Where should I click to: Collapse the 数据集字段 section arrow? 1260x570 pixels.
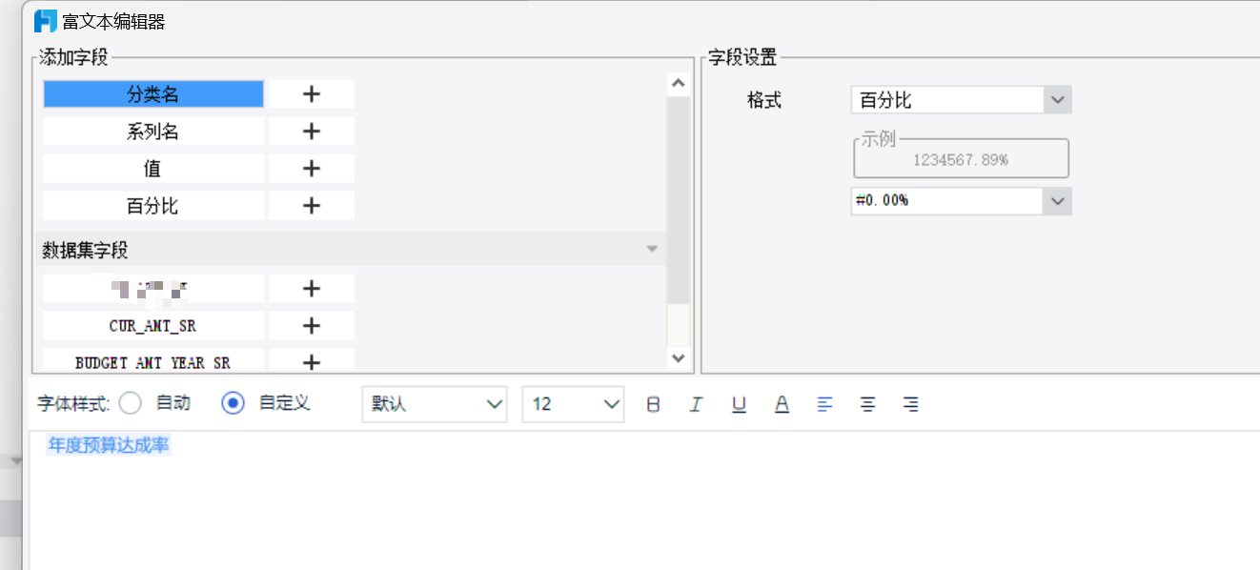coord(653,250)
